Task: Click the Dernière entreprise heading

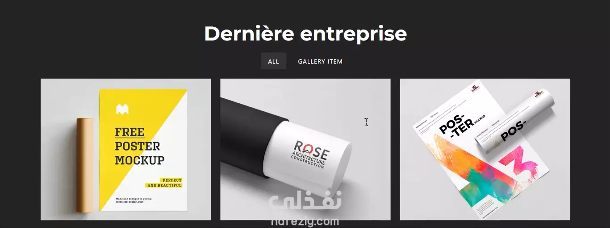Action: click(x=305, y=33)
